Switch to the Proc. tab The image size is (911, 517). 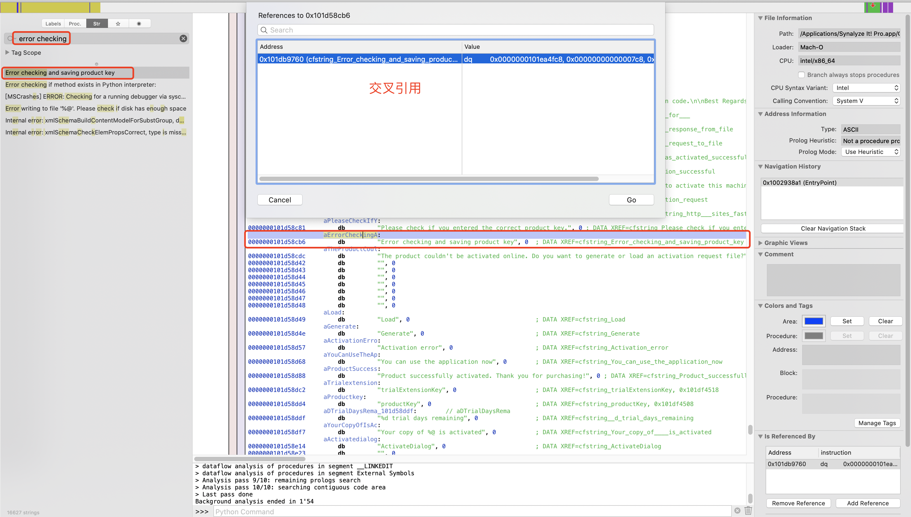click(75, 23)
